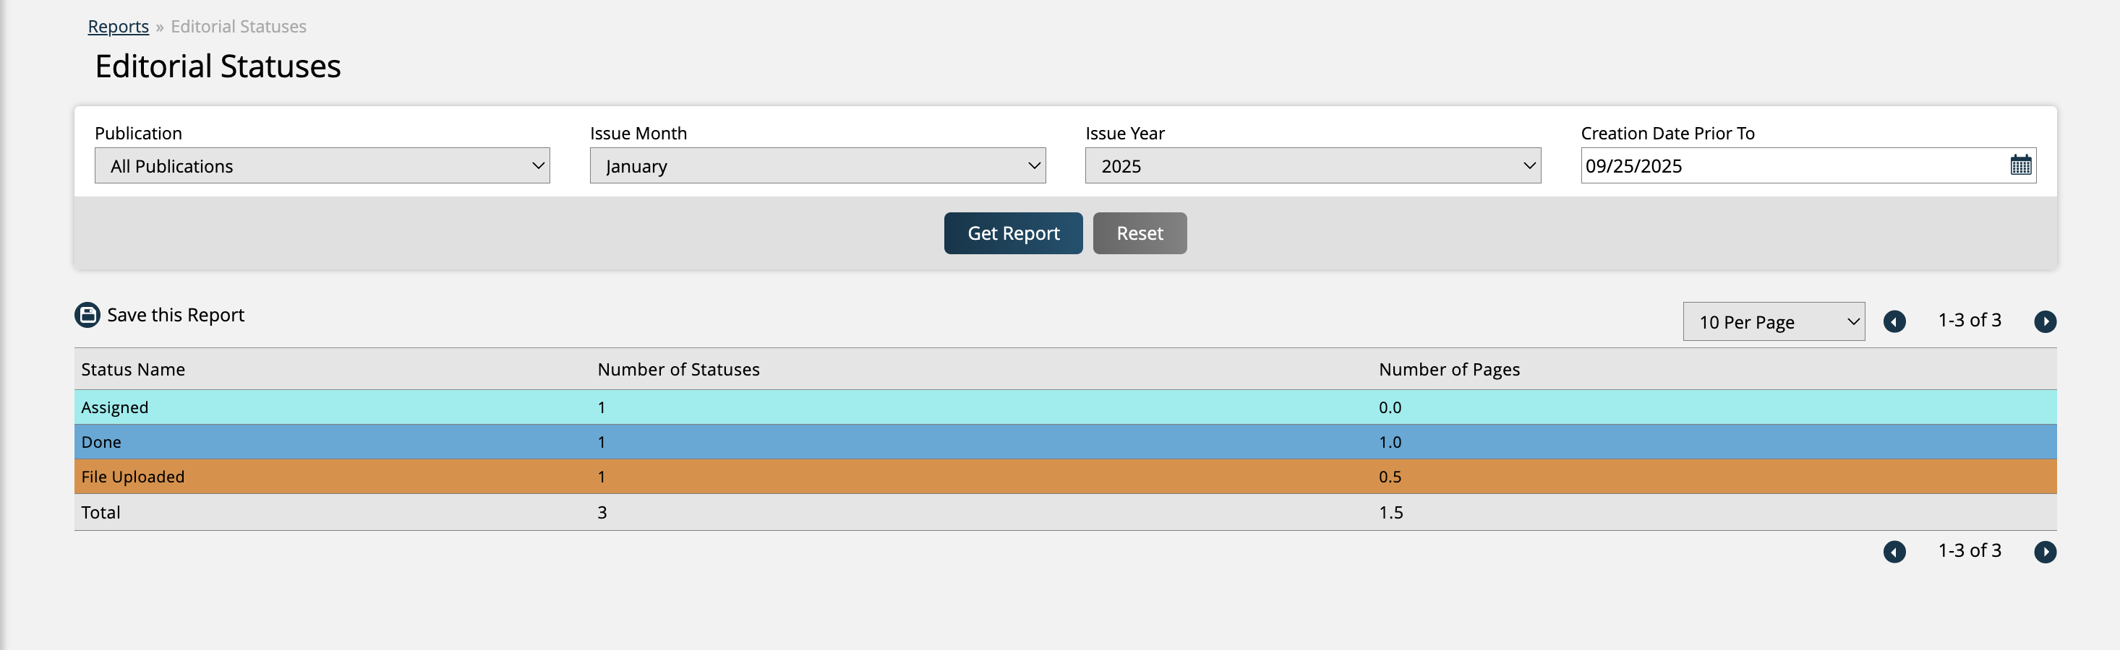Open the Publication dropdown
Viewport: 2120px width, 650px height.
(x=322, y=166)
